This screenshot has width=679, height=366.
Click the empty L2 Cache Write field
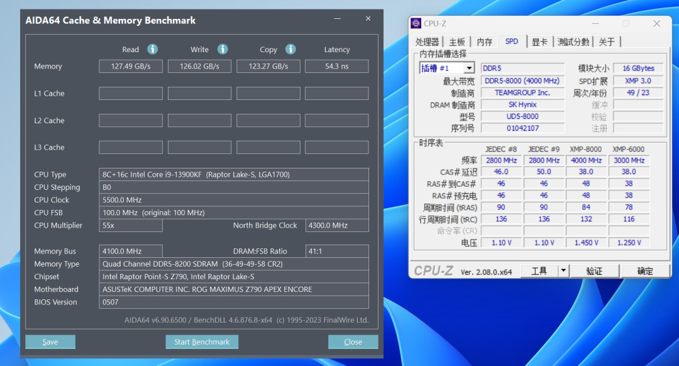point(200,120)
